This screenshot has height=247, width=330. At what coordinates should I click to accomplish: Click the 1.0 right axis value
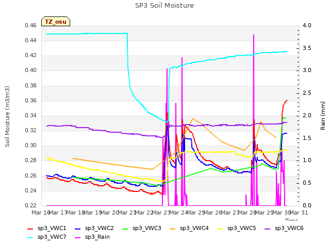[x=307, y=161]
